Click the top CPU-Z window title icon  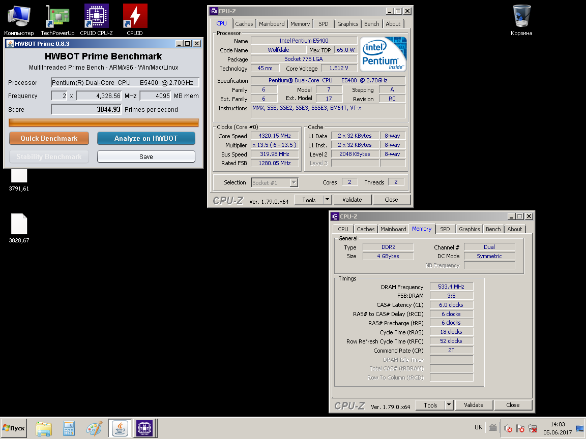tap(214, 11)
